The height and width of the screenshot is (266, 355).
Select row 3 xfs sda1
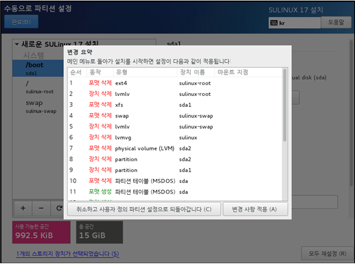tap(175, 105)
